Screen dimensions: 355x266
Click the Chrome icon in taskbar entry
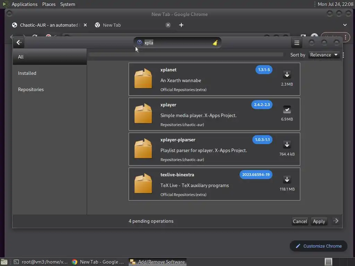75,262
